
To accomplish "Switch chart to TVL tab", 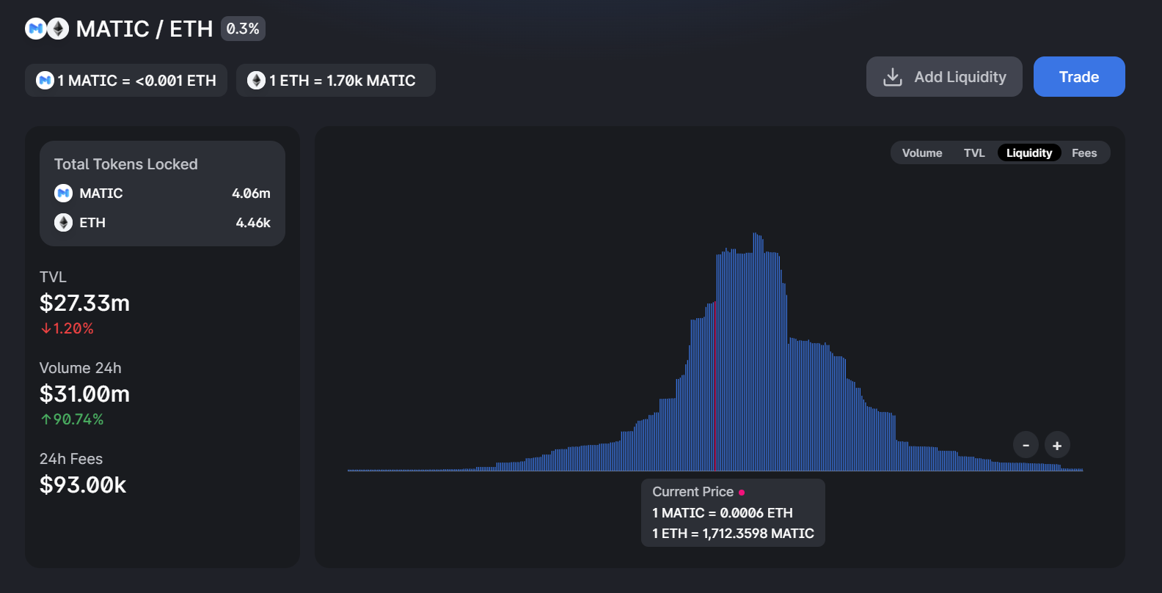I will 974,152.
